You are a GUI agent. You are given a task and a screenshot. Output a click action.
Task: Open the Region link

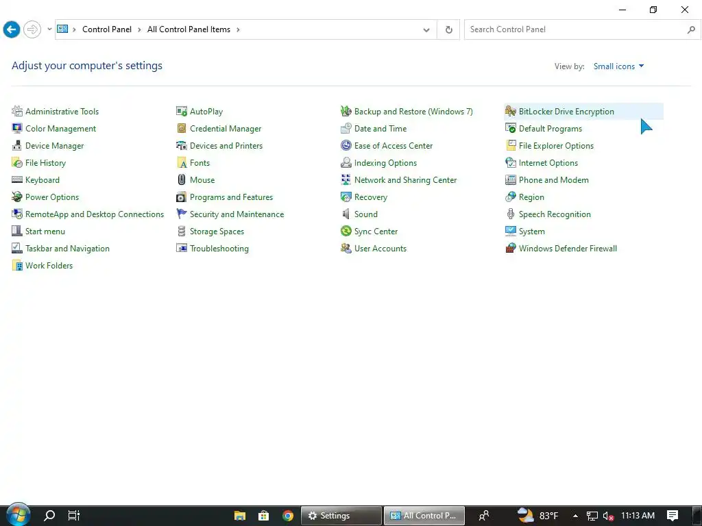click(x=531, y=197)
